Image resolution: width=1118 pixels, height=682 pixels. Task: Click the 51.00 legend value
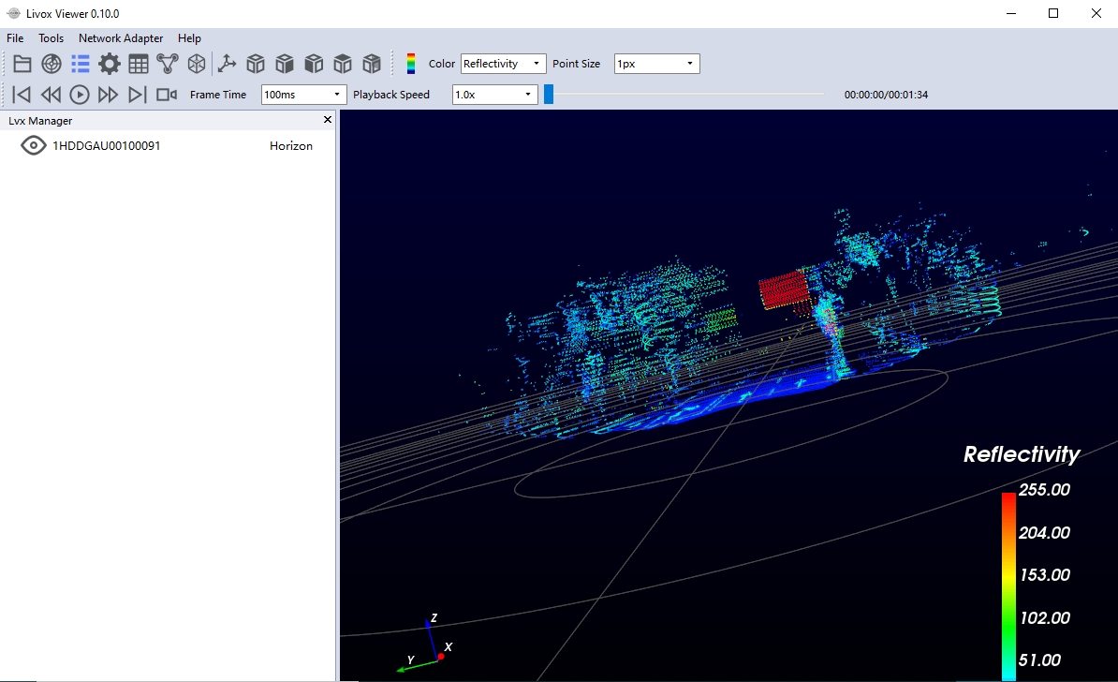pyautogui.click(x=1038, y=660)
